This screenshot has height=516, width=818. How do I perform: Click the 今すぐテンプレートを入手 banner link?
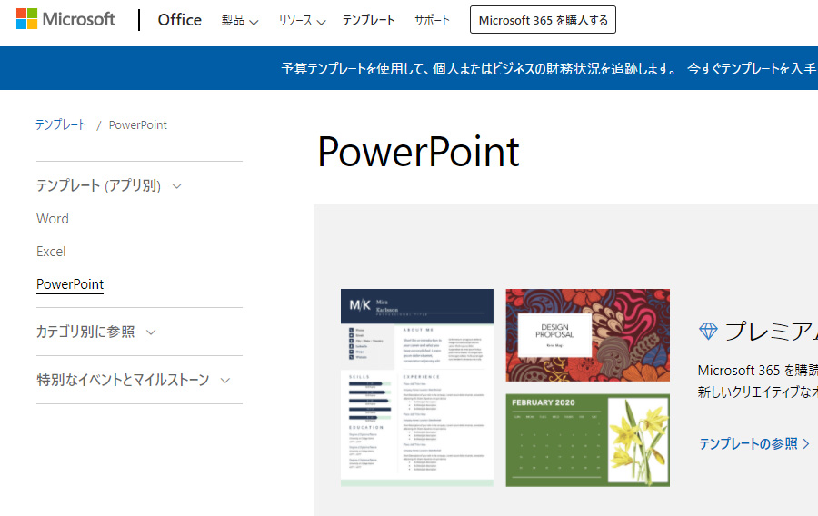(752, 68)
